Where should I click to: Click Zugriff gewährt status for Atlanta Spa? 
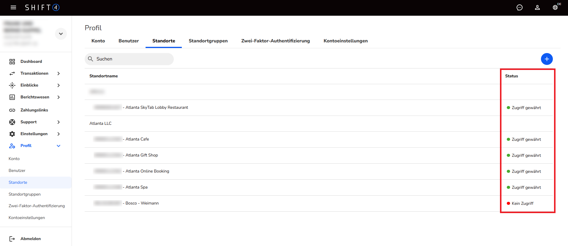point(524,187)
